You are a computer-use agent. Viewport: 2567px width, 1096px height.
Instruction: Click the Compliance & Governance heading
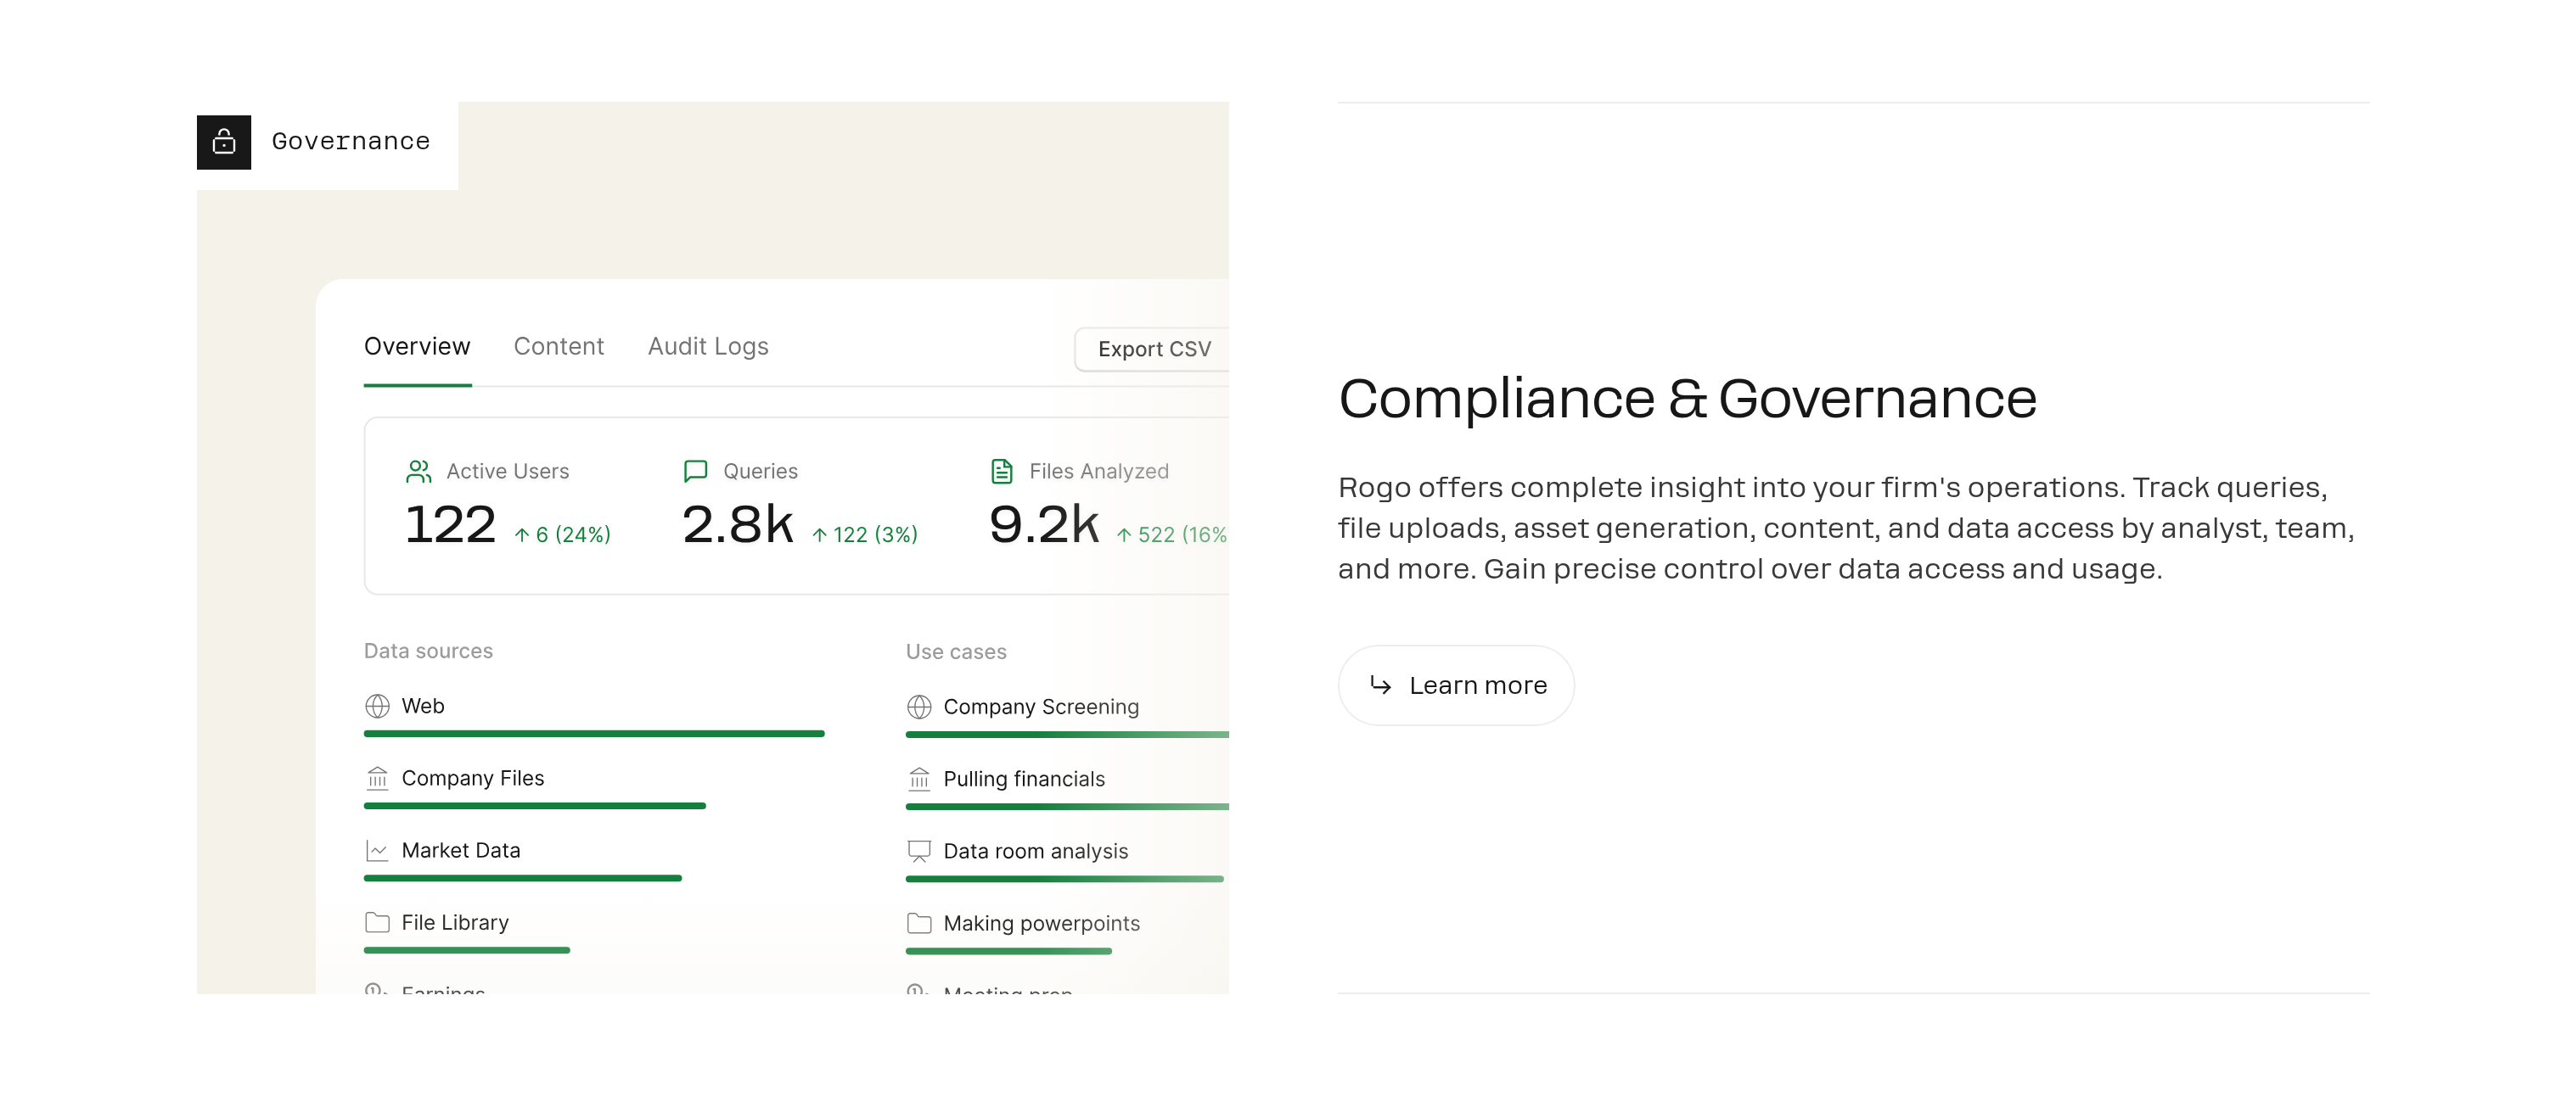[1687, 398]
